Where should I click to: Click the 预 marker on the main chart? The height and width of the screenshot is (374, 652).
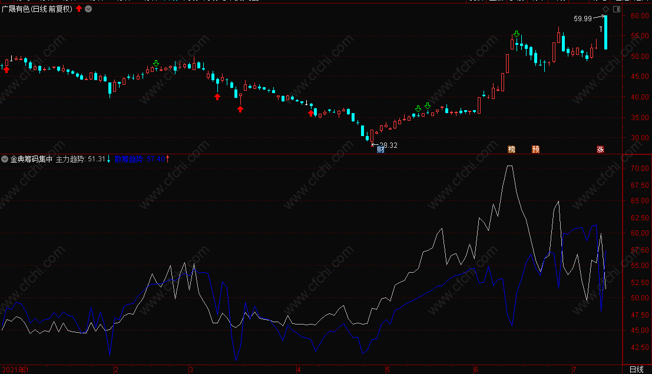(535, 150)
